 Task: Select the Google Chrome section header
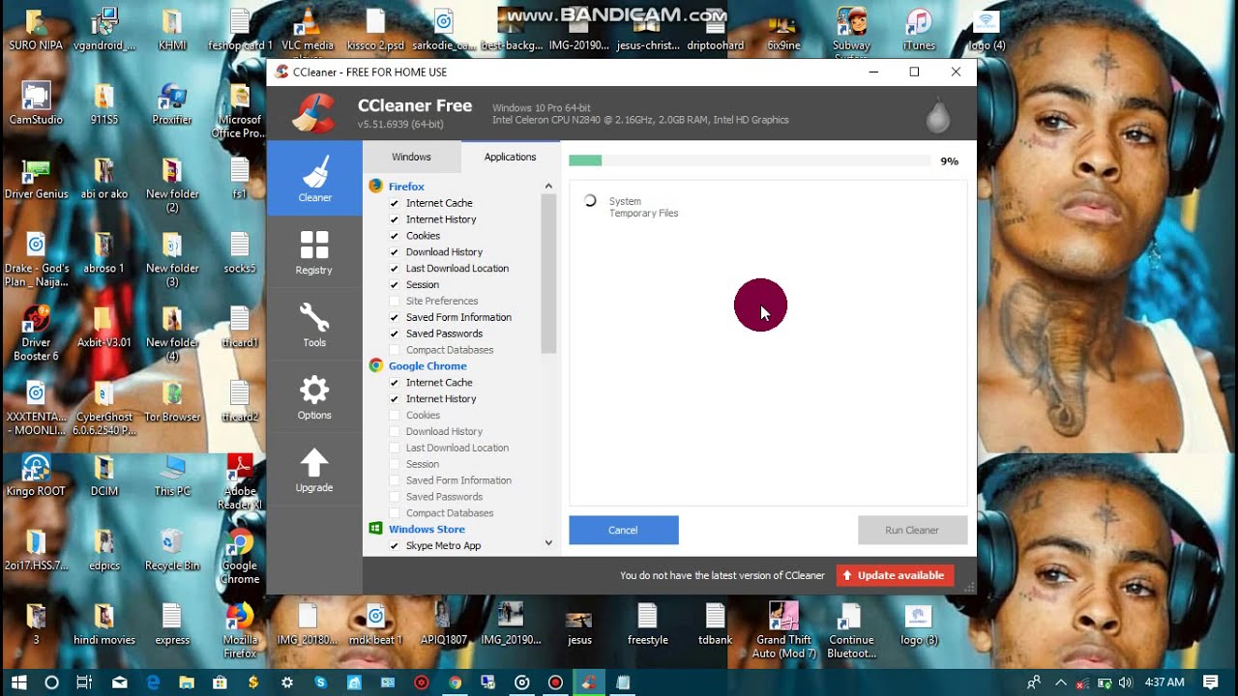(427, 366)
